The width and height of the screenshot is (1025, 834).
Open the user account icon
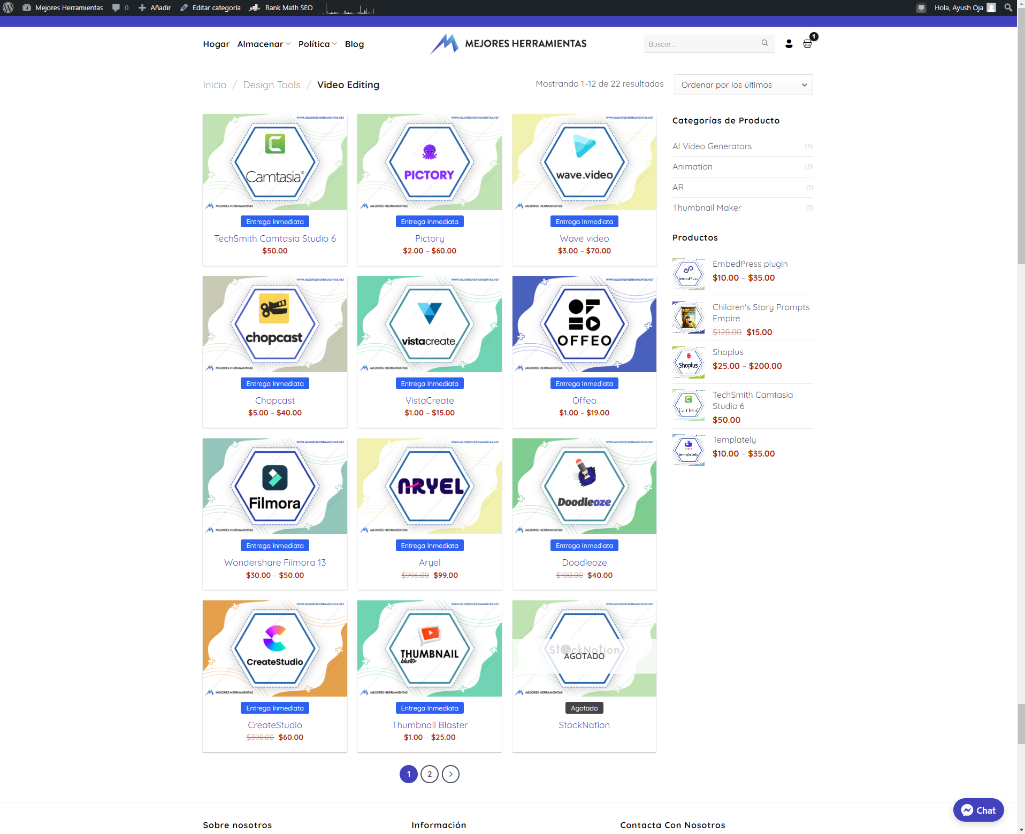pos(789,44)
